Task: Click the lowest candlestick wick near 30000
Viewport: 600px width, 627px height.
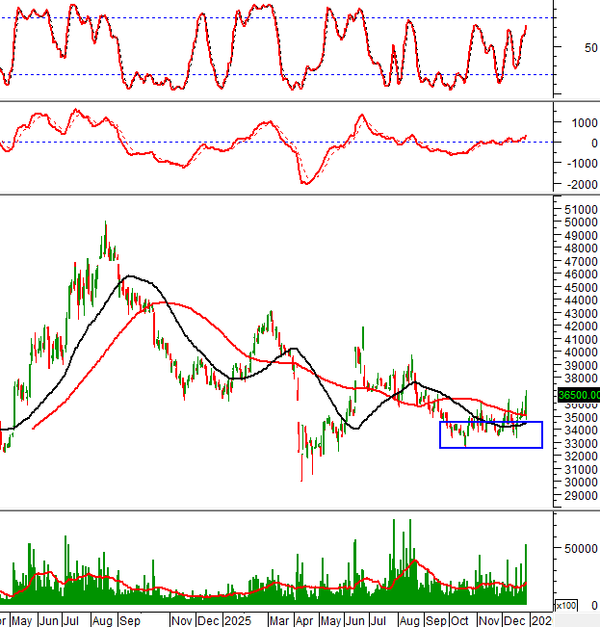Action: pyautogui.click(x=301, y=478)
